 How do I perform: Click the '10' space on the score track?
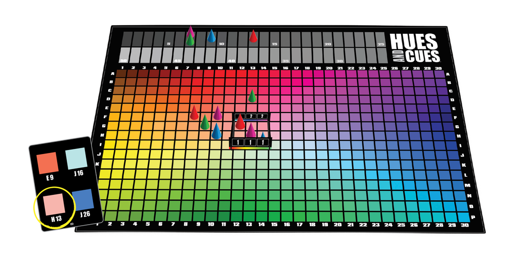222,39
